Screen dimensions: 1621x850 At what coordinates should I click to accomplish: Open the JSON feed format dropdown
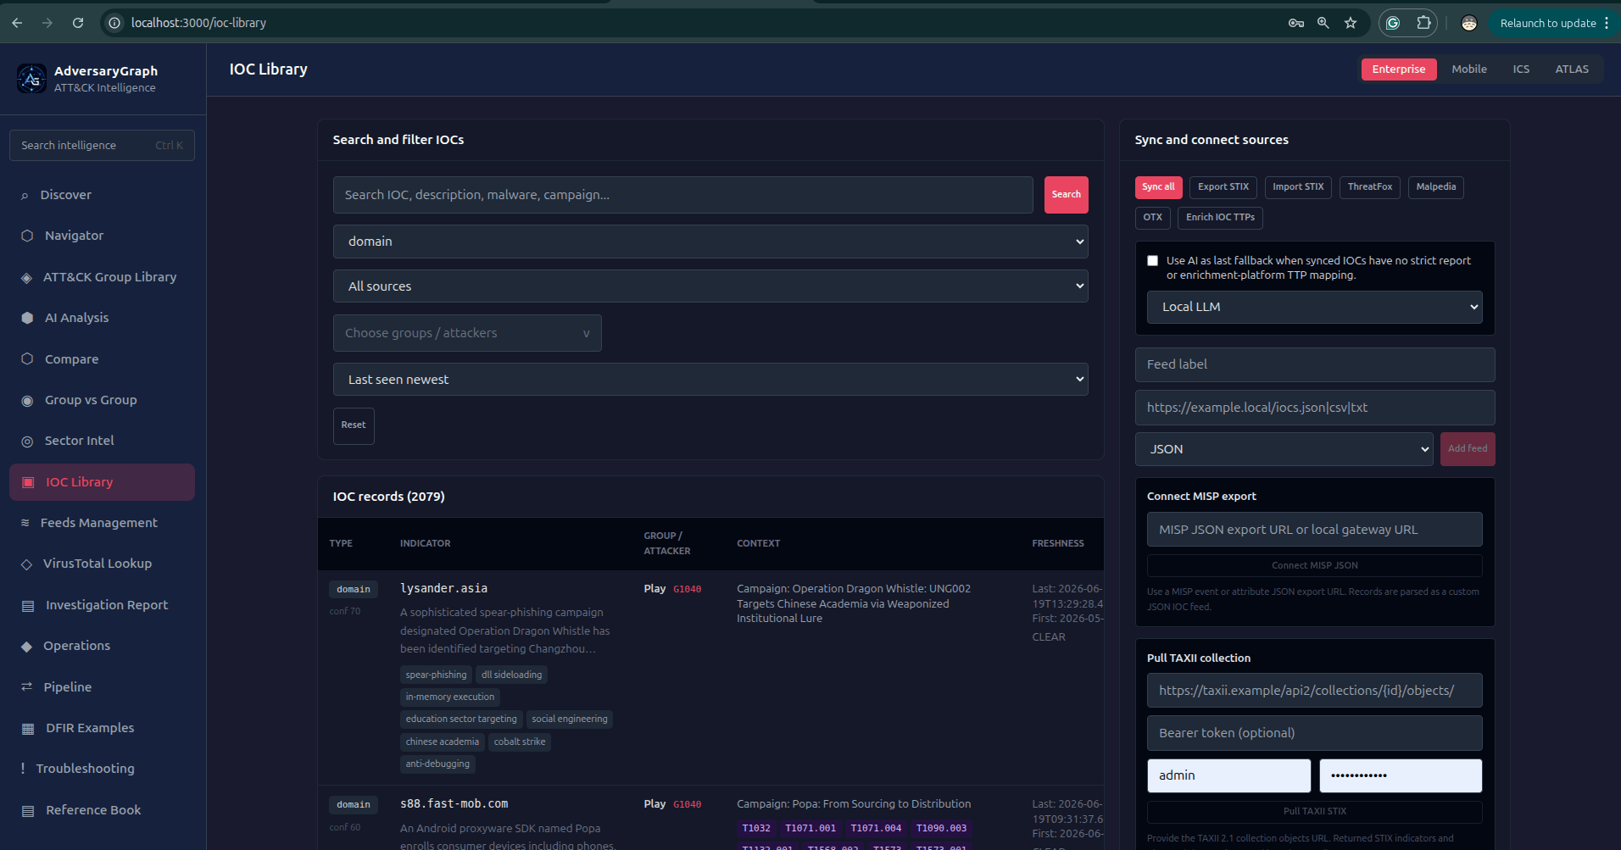tap(1284, 449)
